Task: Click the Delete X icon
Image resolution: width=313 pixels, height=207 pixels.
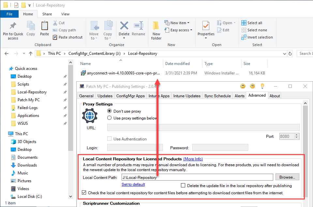Action: click(x=124, y=25)
